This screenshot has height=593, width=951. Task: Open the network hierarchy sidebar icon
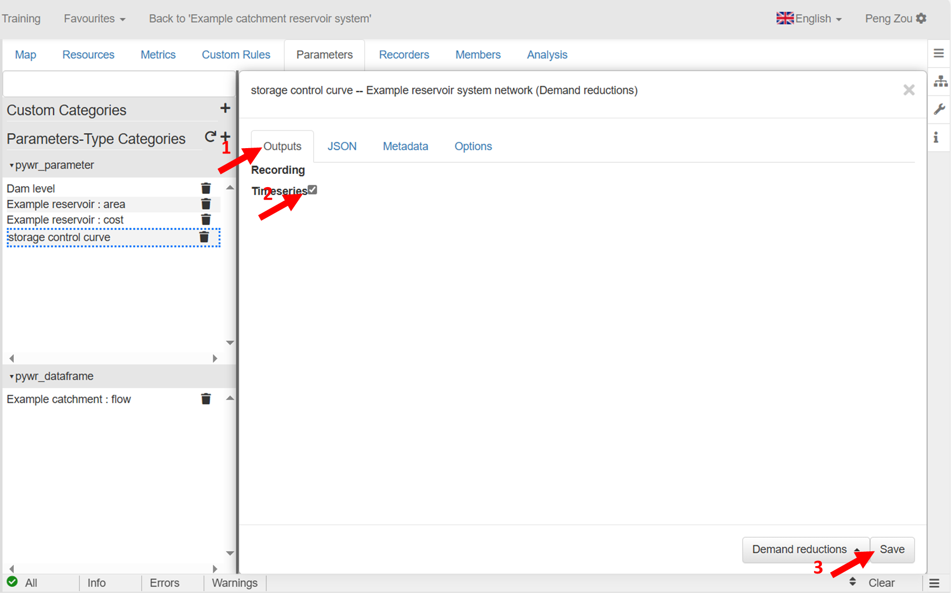pyautogui.click(x=940, y=81)
